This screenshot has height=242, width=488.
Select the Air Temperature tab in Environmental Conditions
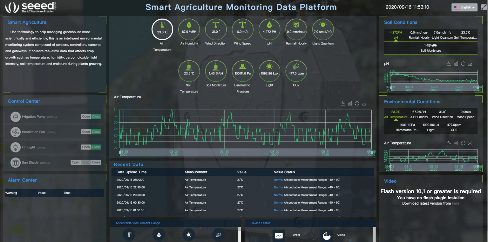(x=396, y=117)
